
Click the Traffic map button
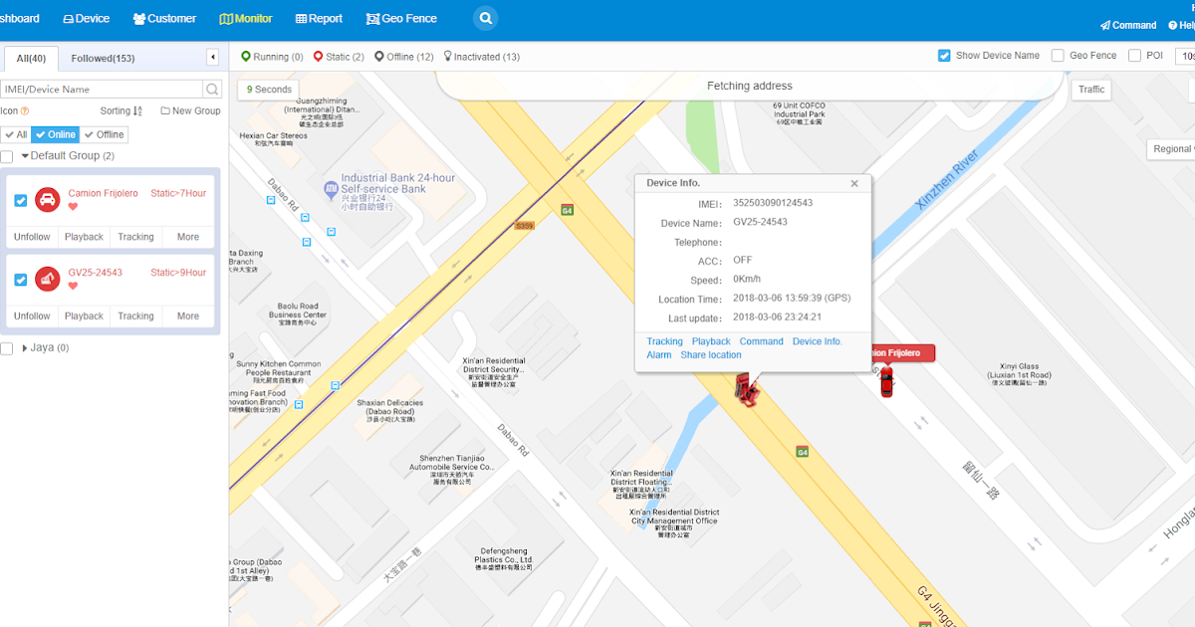click(x=1090, y=89)
